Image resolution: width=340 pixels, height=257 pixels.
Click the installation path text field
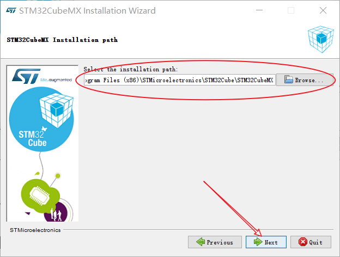coord(180,80)
